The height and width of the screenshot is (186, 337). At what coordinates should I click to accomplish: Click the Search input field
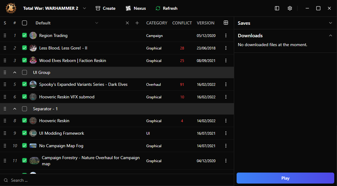[x=117, y=180]
